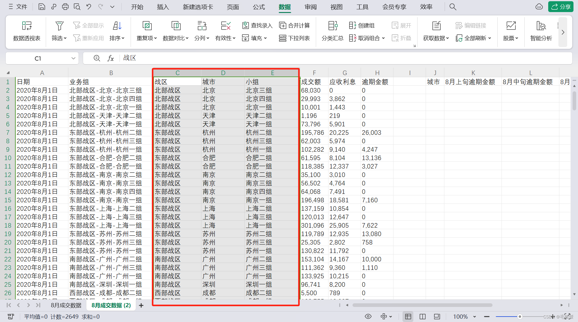Click the fx insert function icon
This screenshot has height=322, width=578.
click(x=110, y=58)
